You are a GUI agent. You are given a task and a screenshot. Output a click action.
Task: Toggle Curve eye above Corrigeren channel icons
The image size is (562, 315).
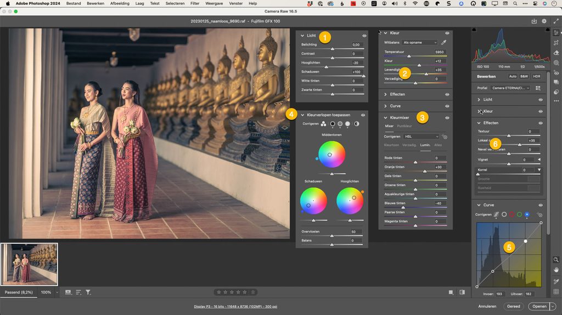[541, 205]
